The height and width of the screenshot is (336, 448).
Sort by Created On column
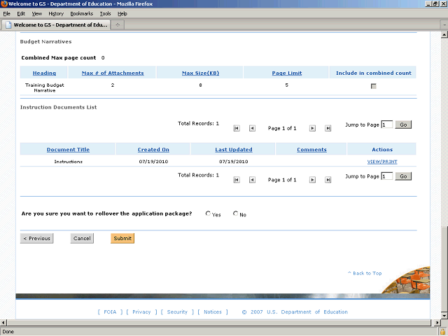point(153,150)
